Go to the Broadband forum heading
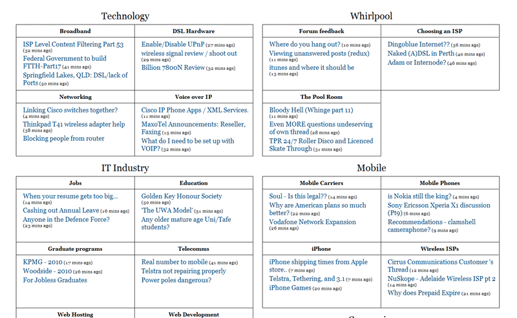Viewport: 517px width, 318px height. pyautogui.click(x=75, y=31)
